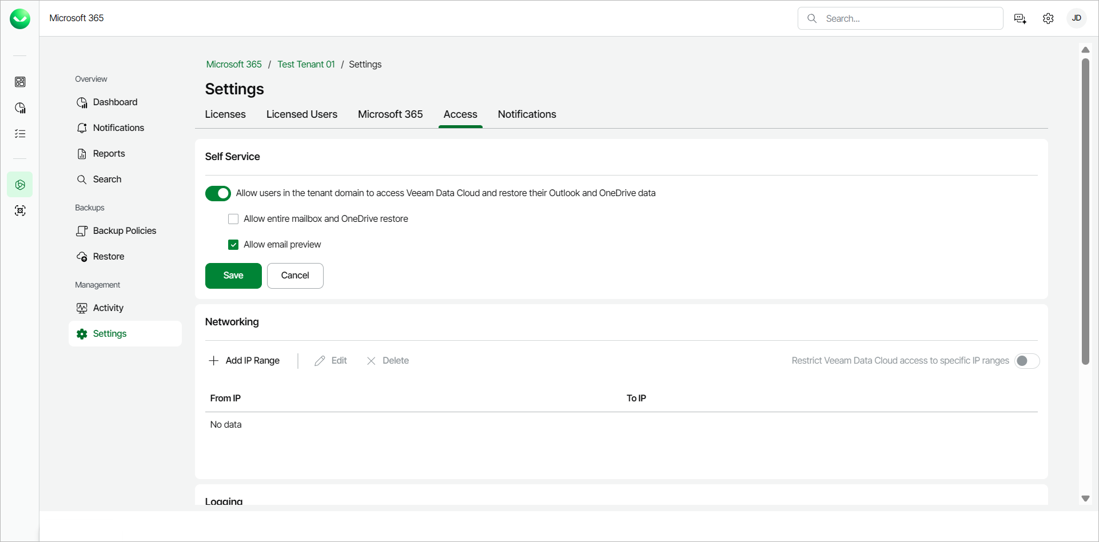Open the AI chat assistant icon in the header
Image resolution: width=1099 pixels, height=542 pixels.
coord(1020,18)
